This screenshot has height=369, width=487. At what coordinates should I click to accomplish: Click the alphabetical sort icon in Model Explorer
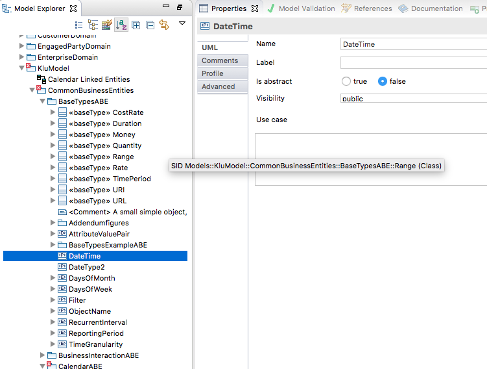pyautogui.click(x=121, y=25)
